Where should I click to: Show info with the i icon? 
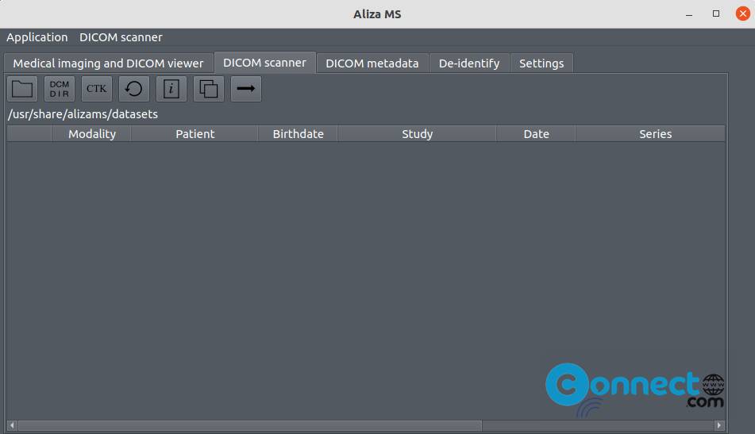(171, 89)
